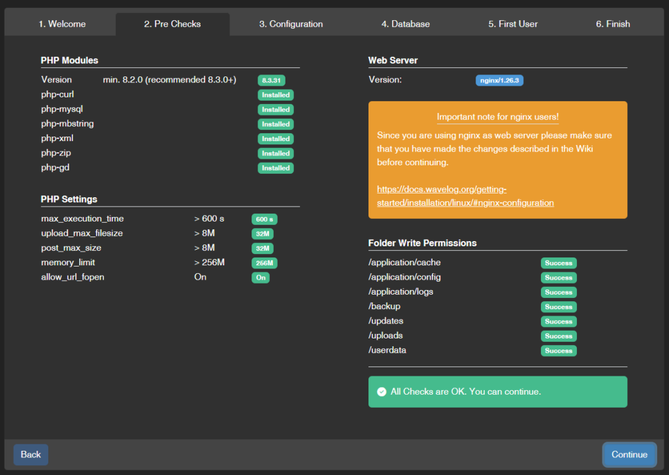Click the 32M badge for post_max_size
The image size is (669, 475).
263,248
